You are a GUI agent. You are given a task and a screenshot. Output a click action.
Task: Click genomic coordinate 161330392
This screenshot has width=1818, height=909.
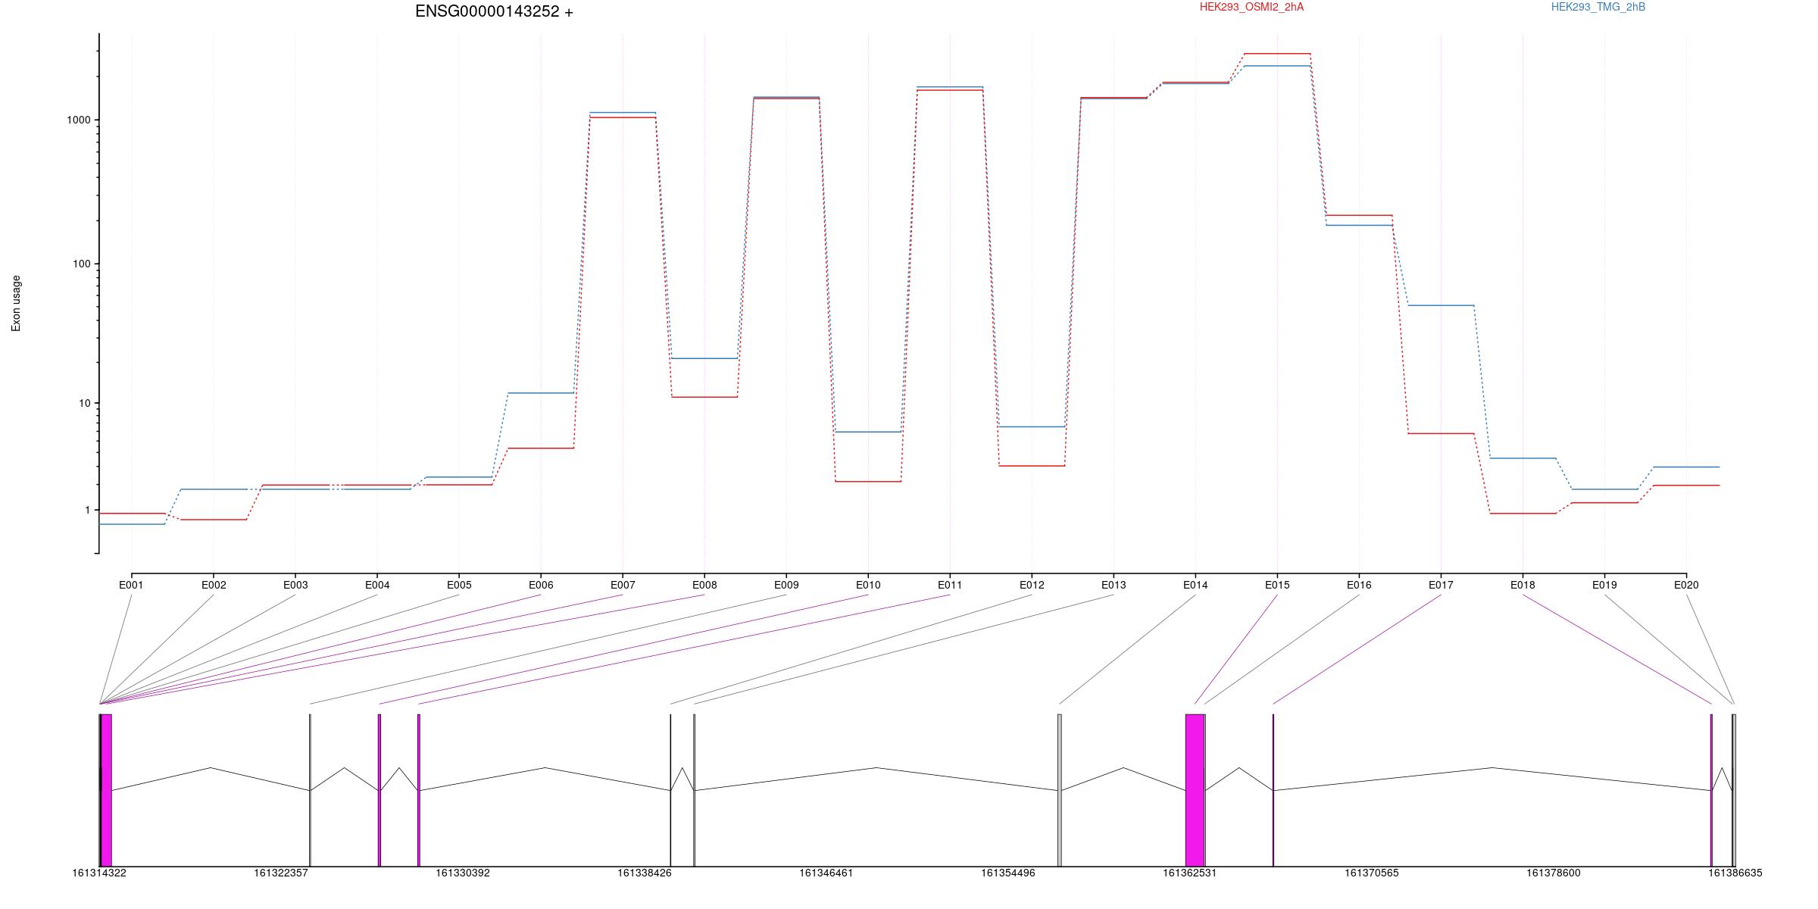[x=463, y=873]
